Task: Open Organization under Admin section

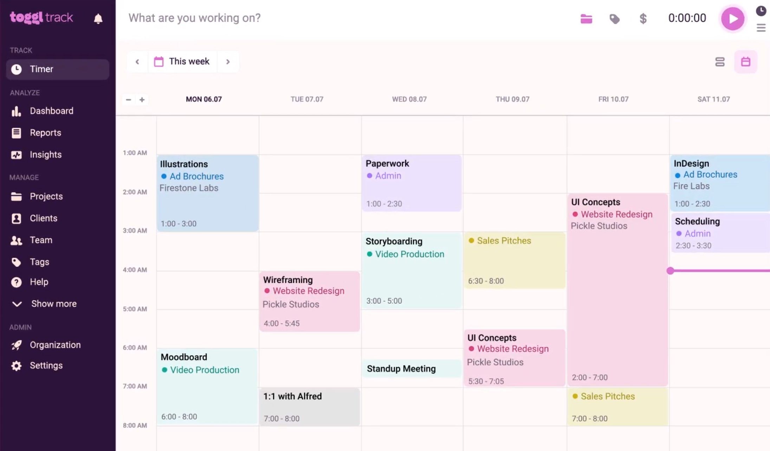Action: point(56,344)
